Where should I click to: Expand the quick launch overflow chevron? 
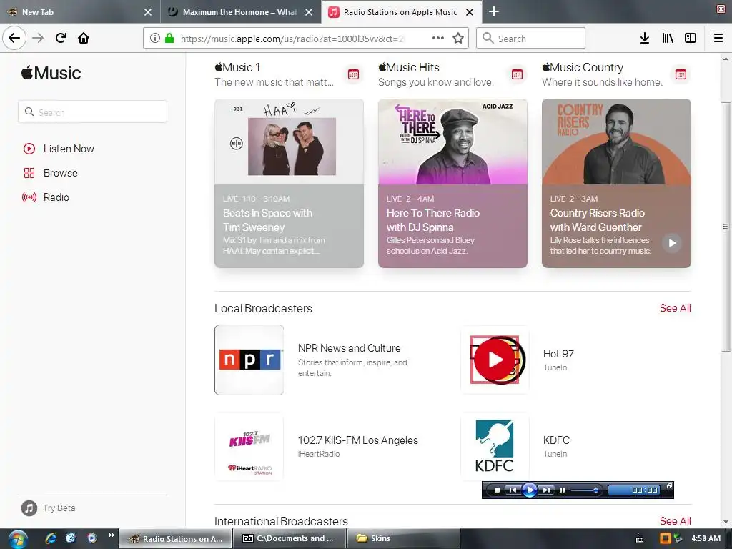point(111,535)
